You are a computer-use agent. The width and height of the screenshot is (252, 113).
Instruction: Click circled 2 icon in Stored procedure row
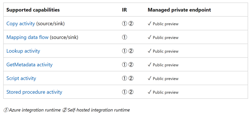131,92
